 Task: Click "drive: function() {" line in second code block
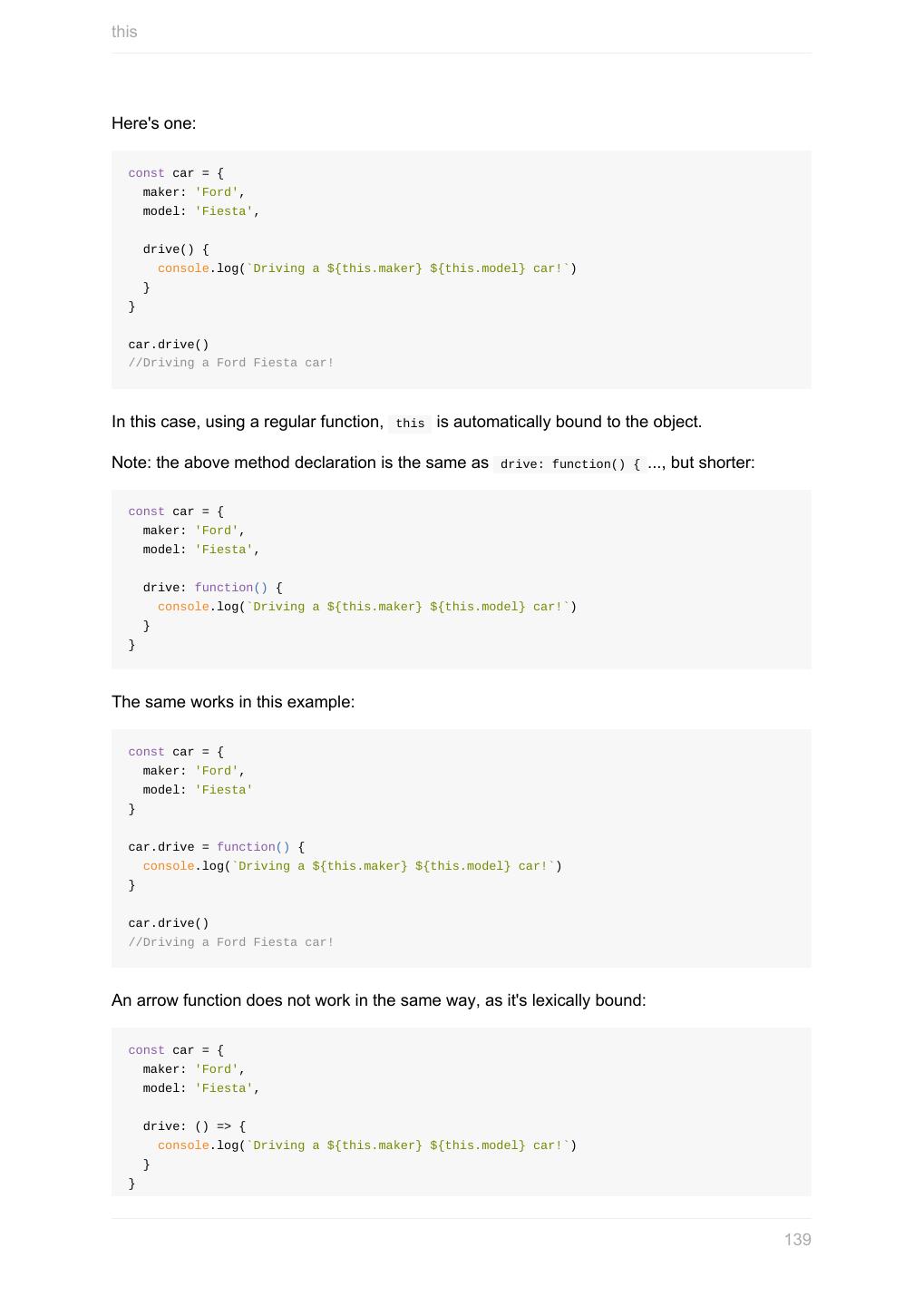click(212, 588)
